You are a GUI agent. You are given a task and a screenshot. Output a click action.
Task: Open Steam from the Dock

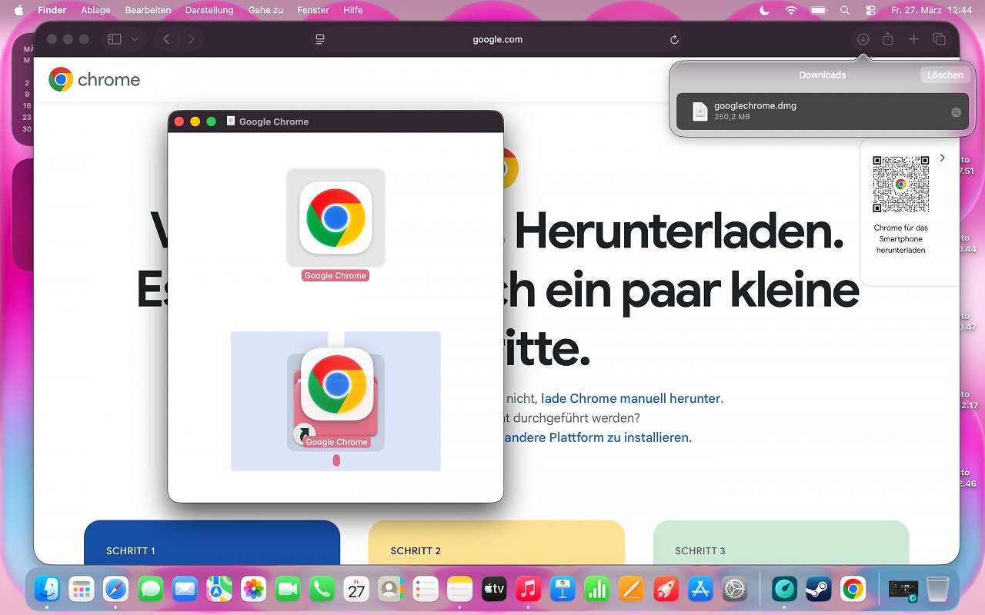click(819, 590)
